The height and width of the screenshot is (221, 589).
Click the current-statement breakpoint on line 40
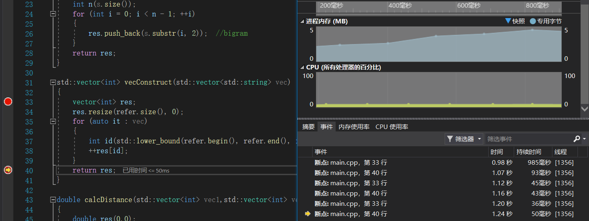point(8,170)
